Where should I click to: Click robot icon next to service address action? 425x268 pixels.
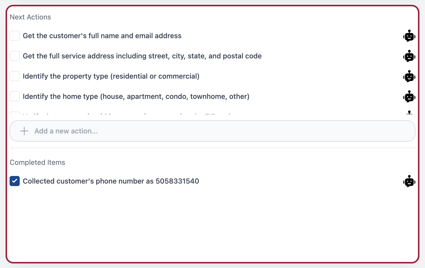click(x=409, y=56)
